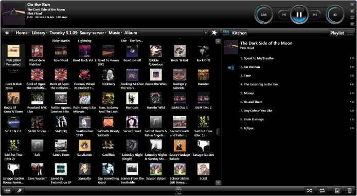This screenshot has height=196, width=357.
Task: Navigate to Library in the breadcrumb
Action: pyautogui.click(x=38, y=33)
